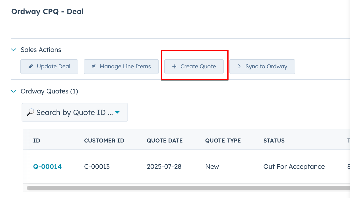This screenshot has height=198, width=352.
Task: Sort by the Quote Type column header
Action: click(223, 140)
